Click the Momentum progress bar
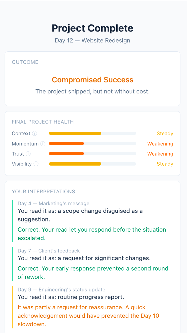The width and height of the screenshot is (187, 333). (x=92, y=144)
